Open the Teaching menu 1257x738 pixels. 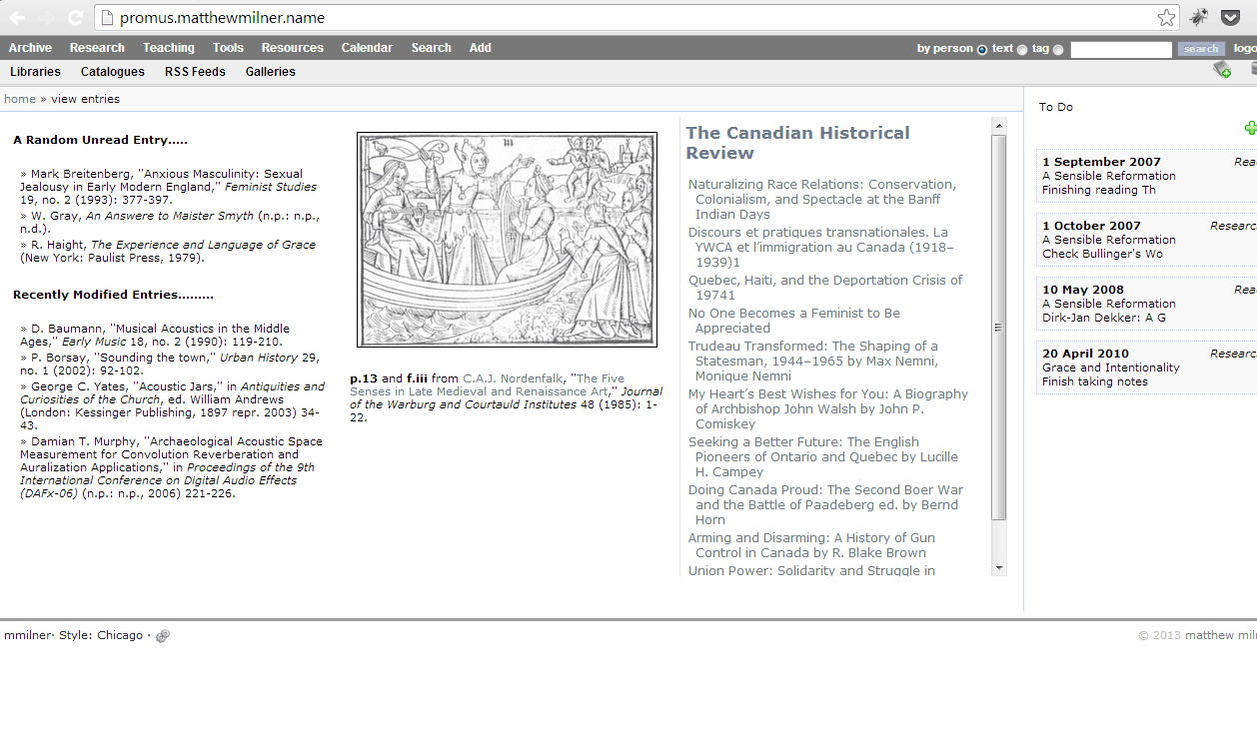click(169, 48)
